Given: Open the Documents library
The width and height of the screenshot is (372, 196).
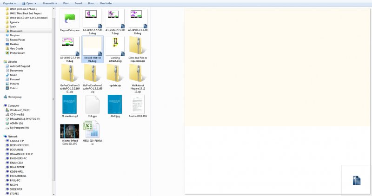Looking at the screenshot, I should [x=16, y=71].
